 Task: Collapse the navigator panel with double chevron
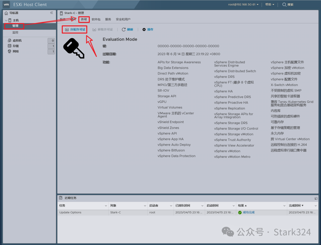click(x=52, y=13)
